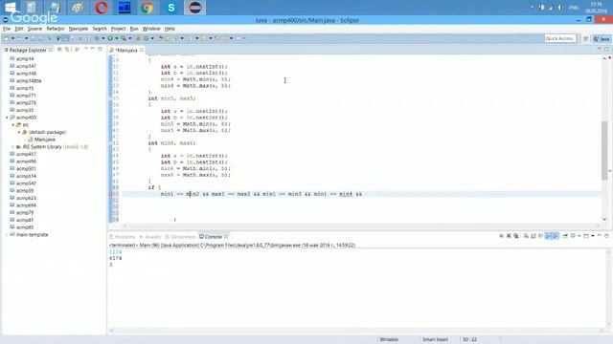Maximize the Package Explorer view

pos(100,49)
